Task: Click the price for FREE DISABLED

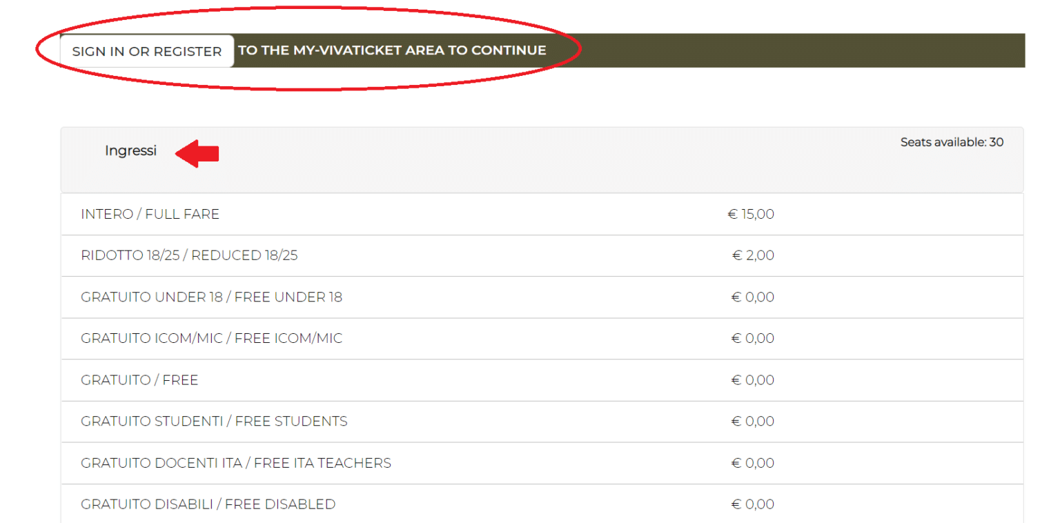Action: [753, 504]
